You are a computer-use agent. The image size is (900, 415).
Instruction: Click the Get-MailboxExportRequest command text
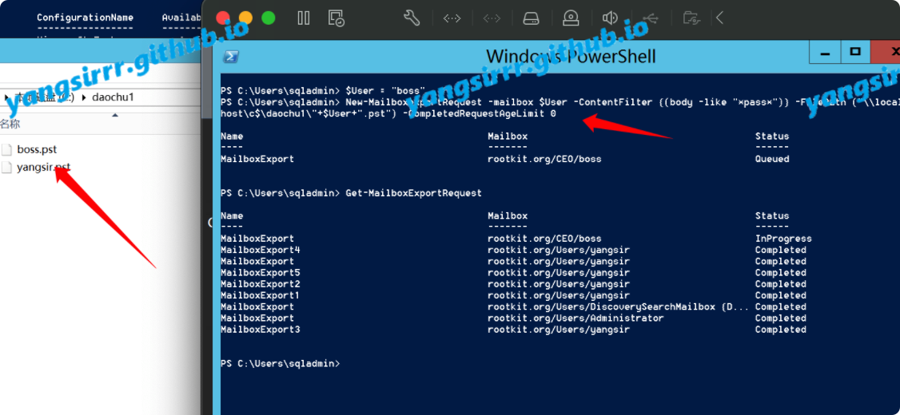click(414, 193)
